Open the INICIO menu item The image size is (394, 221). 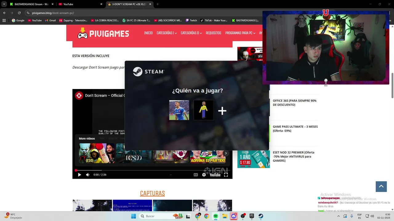[x=148, y=33]
